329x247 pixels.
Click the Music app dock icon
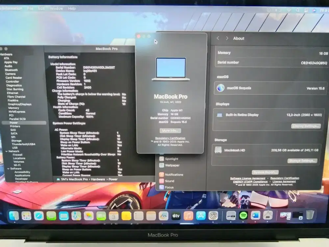click(188, 216)
